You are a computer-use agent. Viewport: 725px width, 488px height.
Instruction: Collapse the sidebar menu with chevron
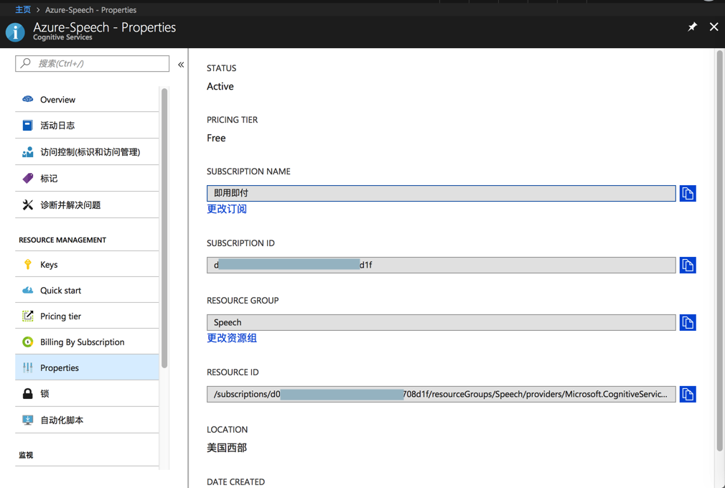pyautogui.click(x=181, y=65)
